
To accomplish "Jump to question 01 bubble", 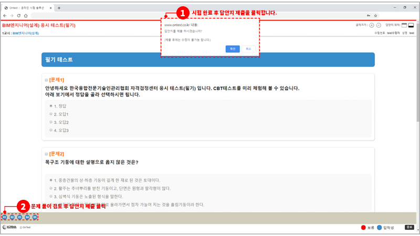I will click(5, 217).
